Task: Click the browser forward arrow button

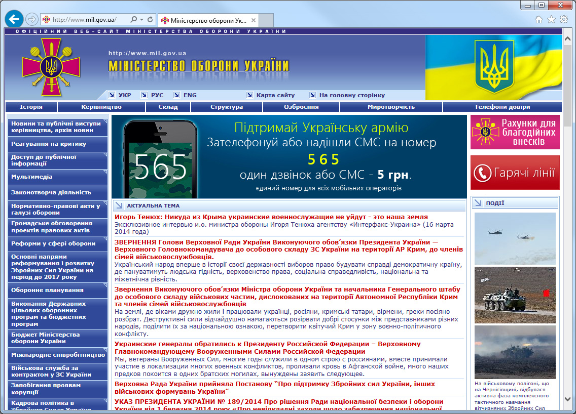Action: pos(32,19)
